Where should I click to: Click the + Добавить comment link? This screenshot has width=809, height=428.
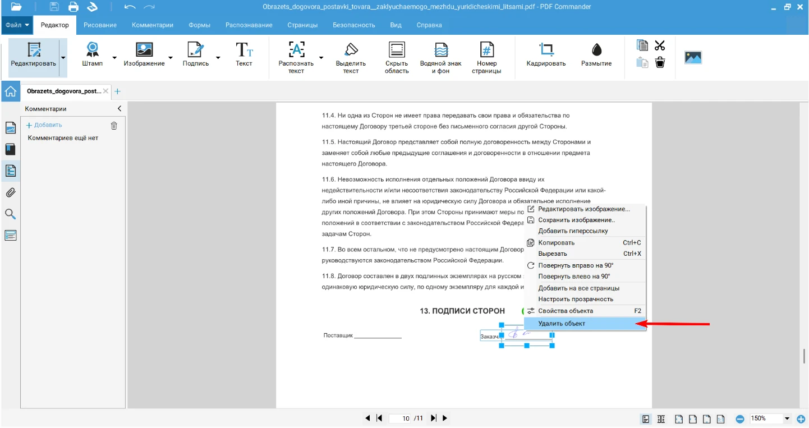[44, 125]
